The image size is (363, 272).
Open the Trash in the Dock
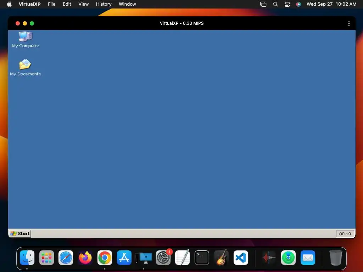pos(336,257)
